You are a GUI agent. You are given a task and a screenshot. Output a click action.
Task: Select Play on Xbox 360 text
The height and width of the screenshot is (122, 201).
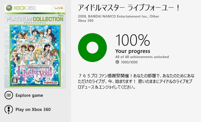pos(33,109)
